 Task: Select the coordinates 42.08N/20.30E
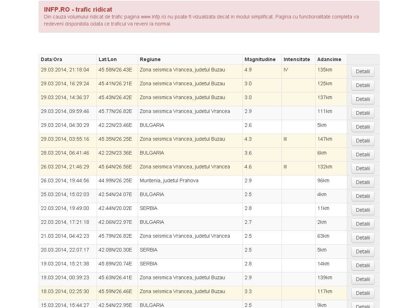point(115,250)
